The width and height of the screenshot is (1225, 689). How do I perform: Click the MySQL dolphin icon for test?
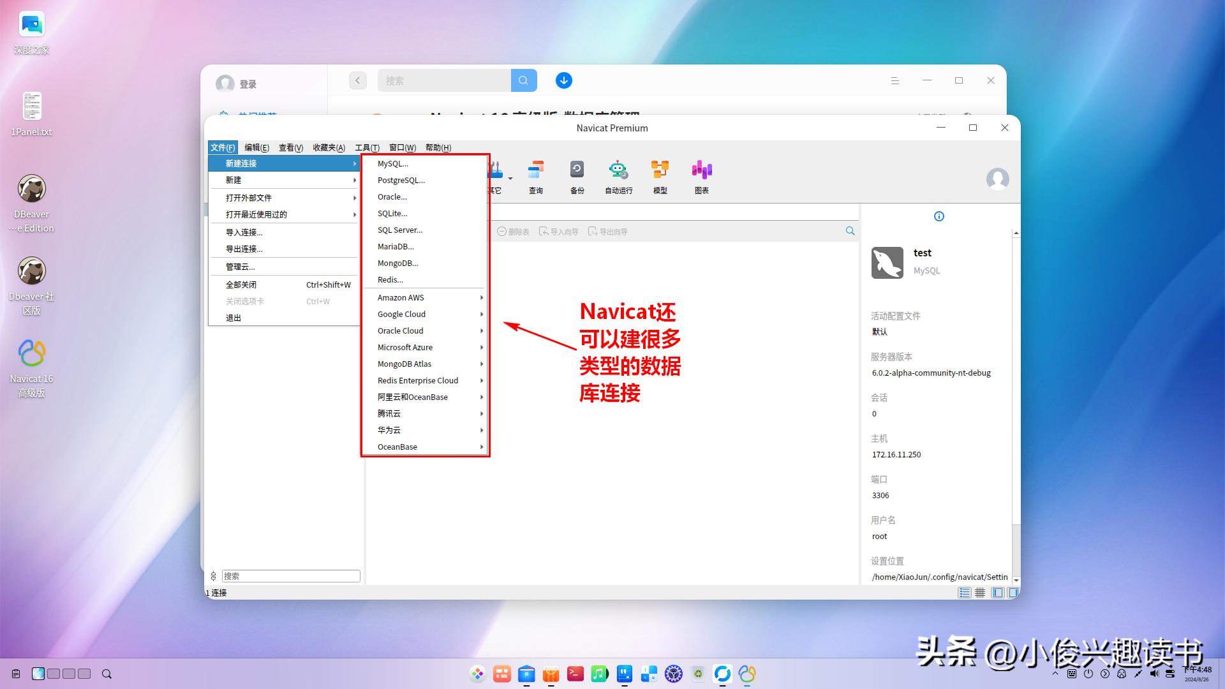[x=887, y=262]
